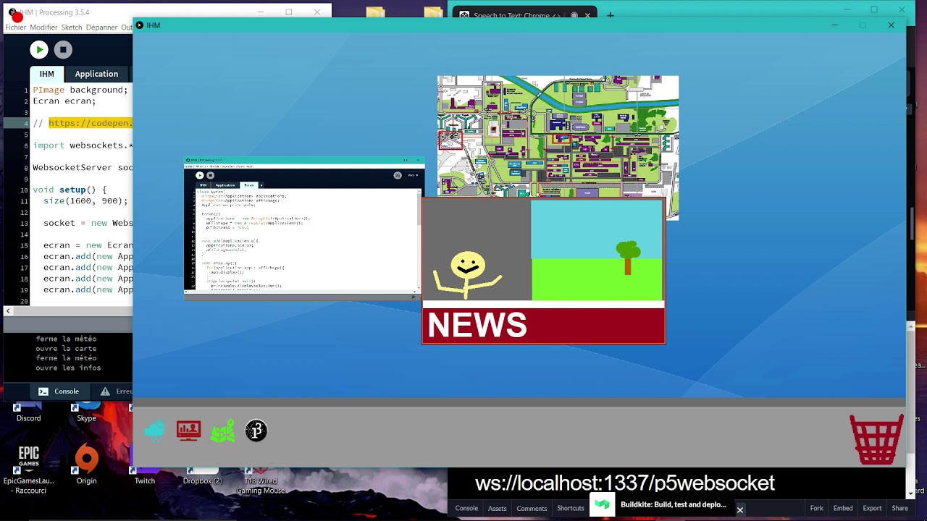Image resolution: width=927 pixels, height=521 pixels.
Task: Show the Console panel in Processing
Action: 59,391
